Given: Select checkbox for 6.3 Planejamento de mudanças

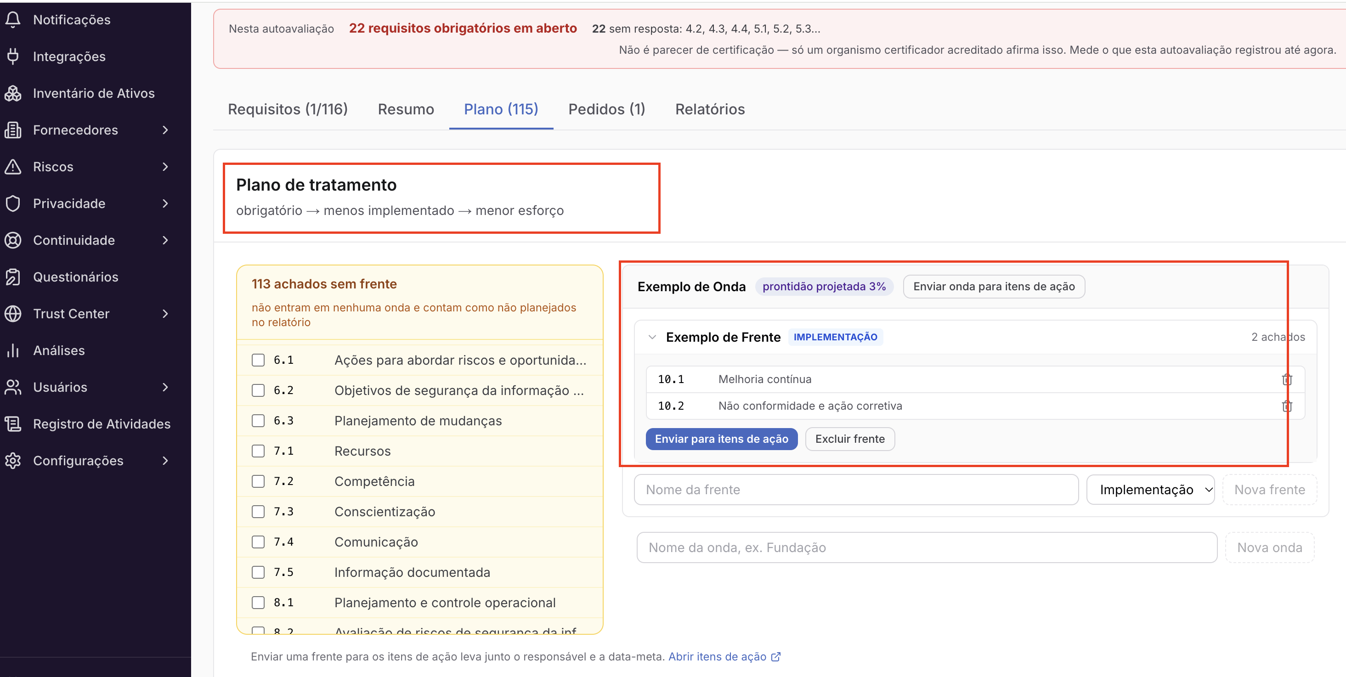Looking at the screenshot, I should tap(258, 421).
